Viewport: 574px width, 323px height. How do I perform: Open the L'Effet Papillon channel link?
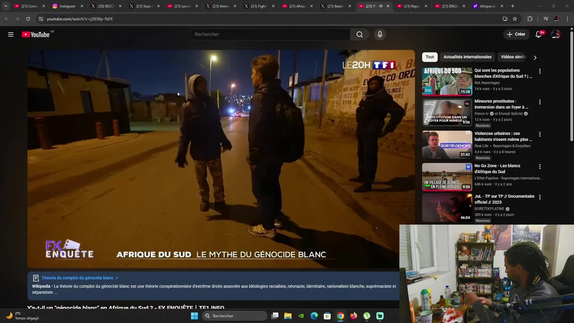click(508, 178)
